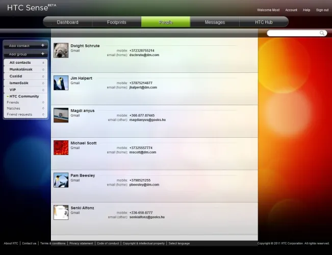Click the plus icon on Add contact
The width and height of the screenshot is (332, 255).
tap(43, 46)
